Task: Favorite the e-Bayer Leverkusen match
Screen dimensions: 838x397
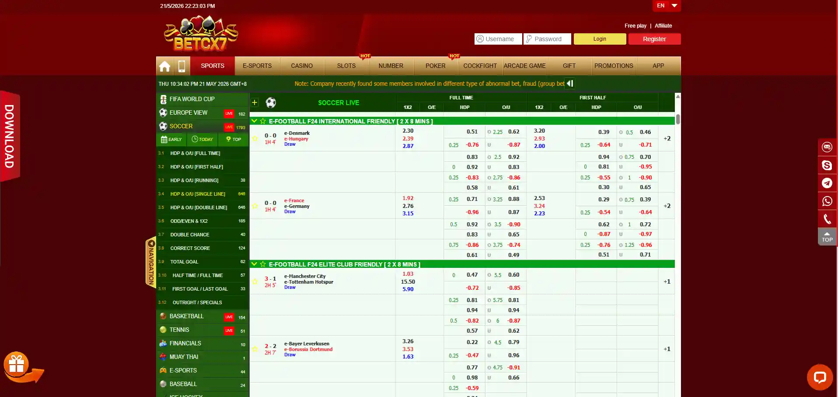Action: click(255, 349)
